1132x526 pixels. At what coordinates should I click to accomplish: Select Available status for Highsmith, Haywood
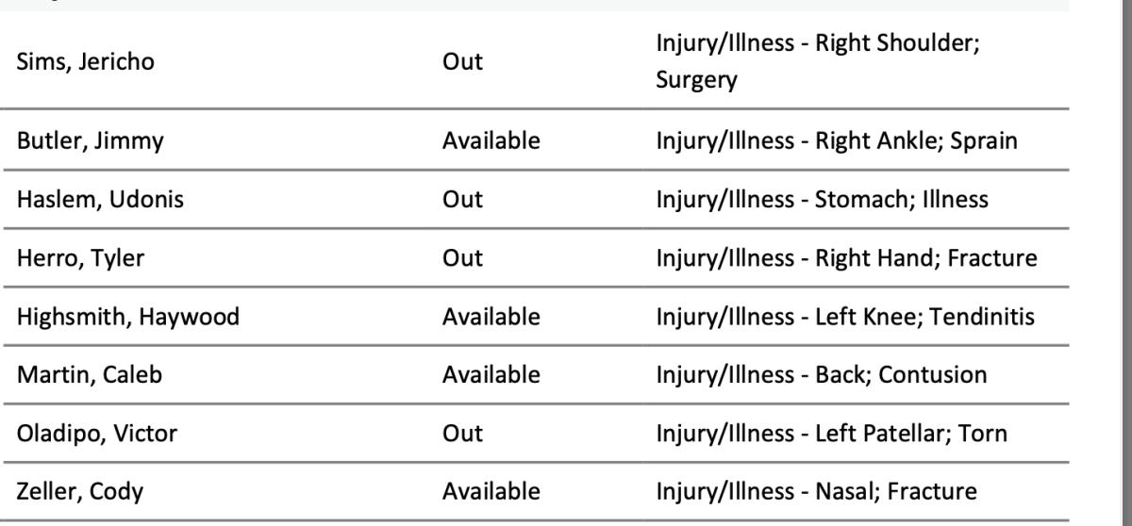point(491,317)
